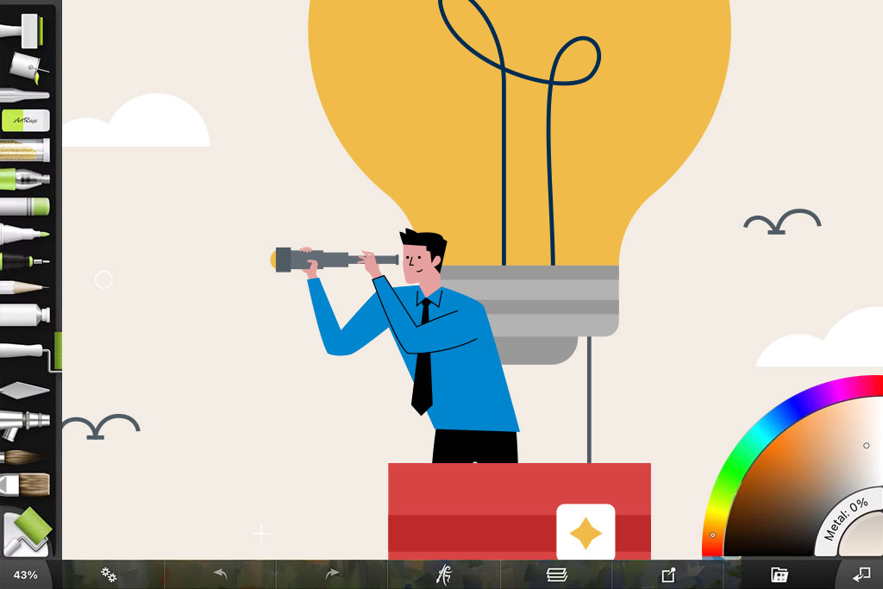Open the ArtRage logo main menu

[x=444, y=574]
